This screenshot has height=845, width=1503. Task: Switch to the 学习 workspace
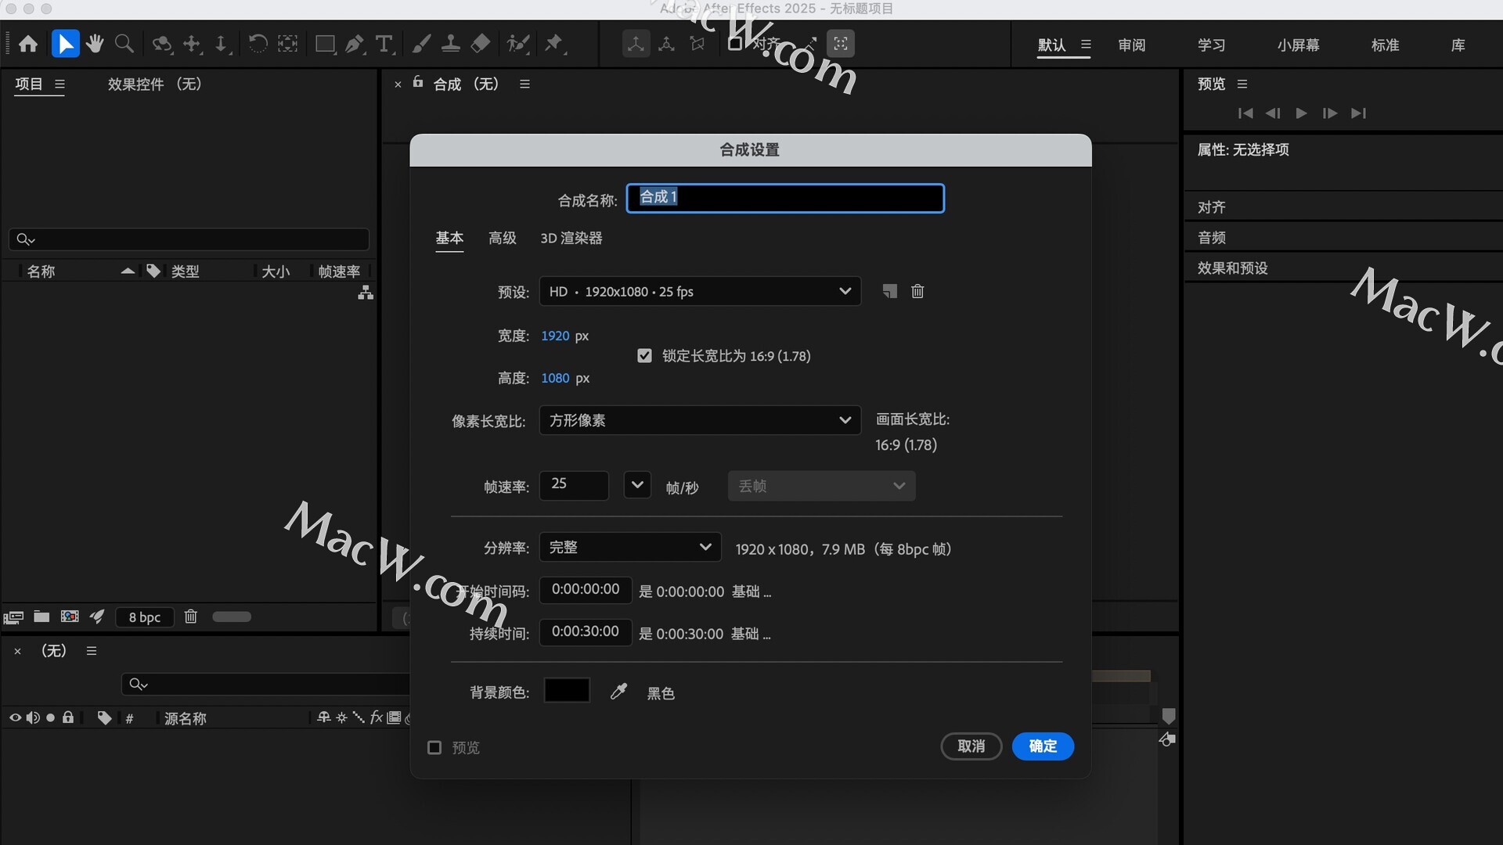[x=1211, y=45]
